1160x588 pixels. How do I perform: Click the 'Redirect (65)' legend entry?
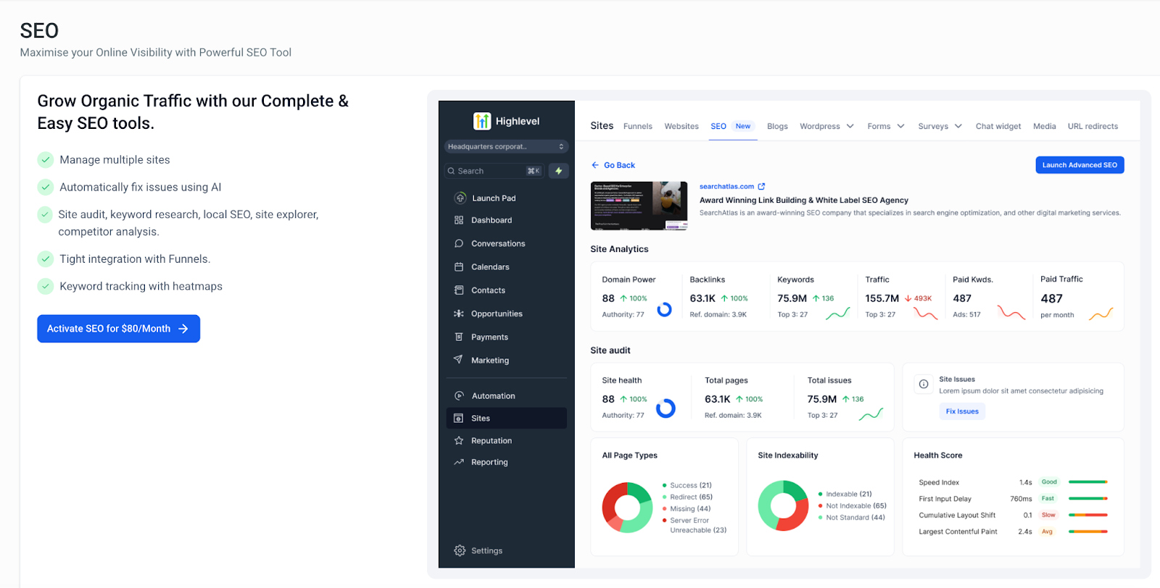click(x=687, y=497)
